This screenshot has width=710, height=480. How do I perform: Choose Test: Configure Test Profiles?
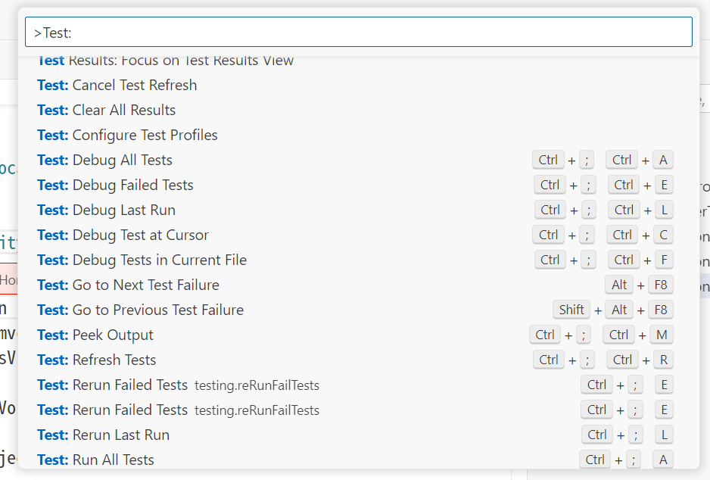[358, 135]
